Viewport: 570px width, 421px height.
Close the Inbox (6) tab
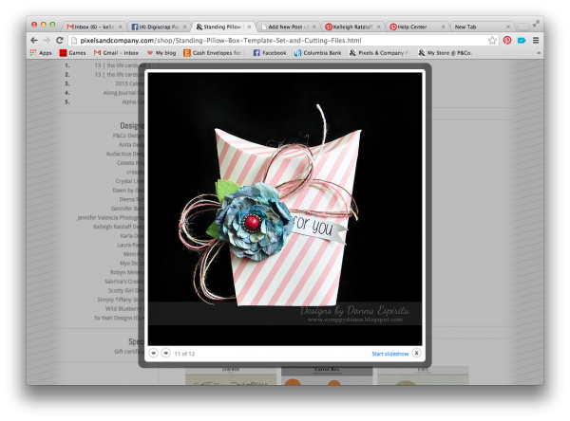[120, 27]
